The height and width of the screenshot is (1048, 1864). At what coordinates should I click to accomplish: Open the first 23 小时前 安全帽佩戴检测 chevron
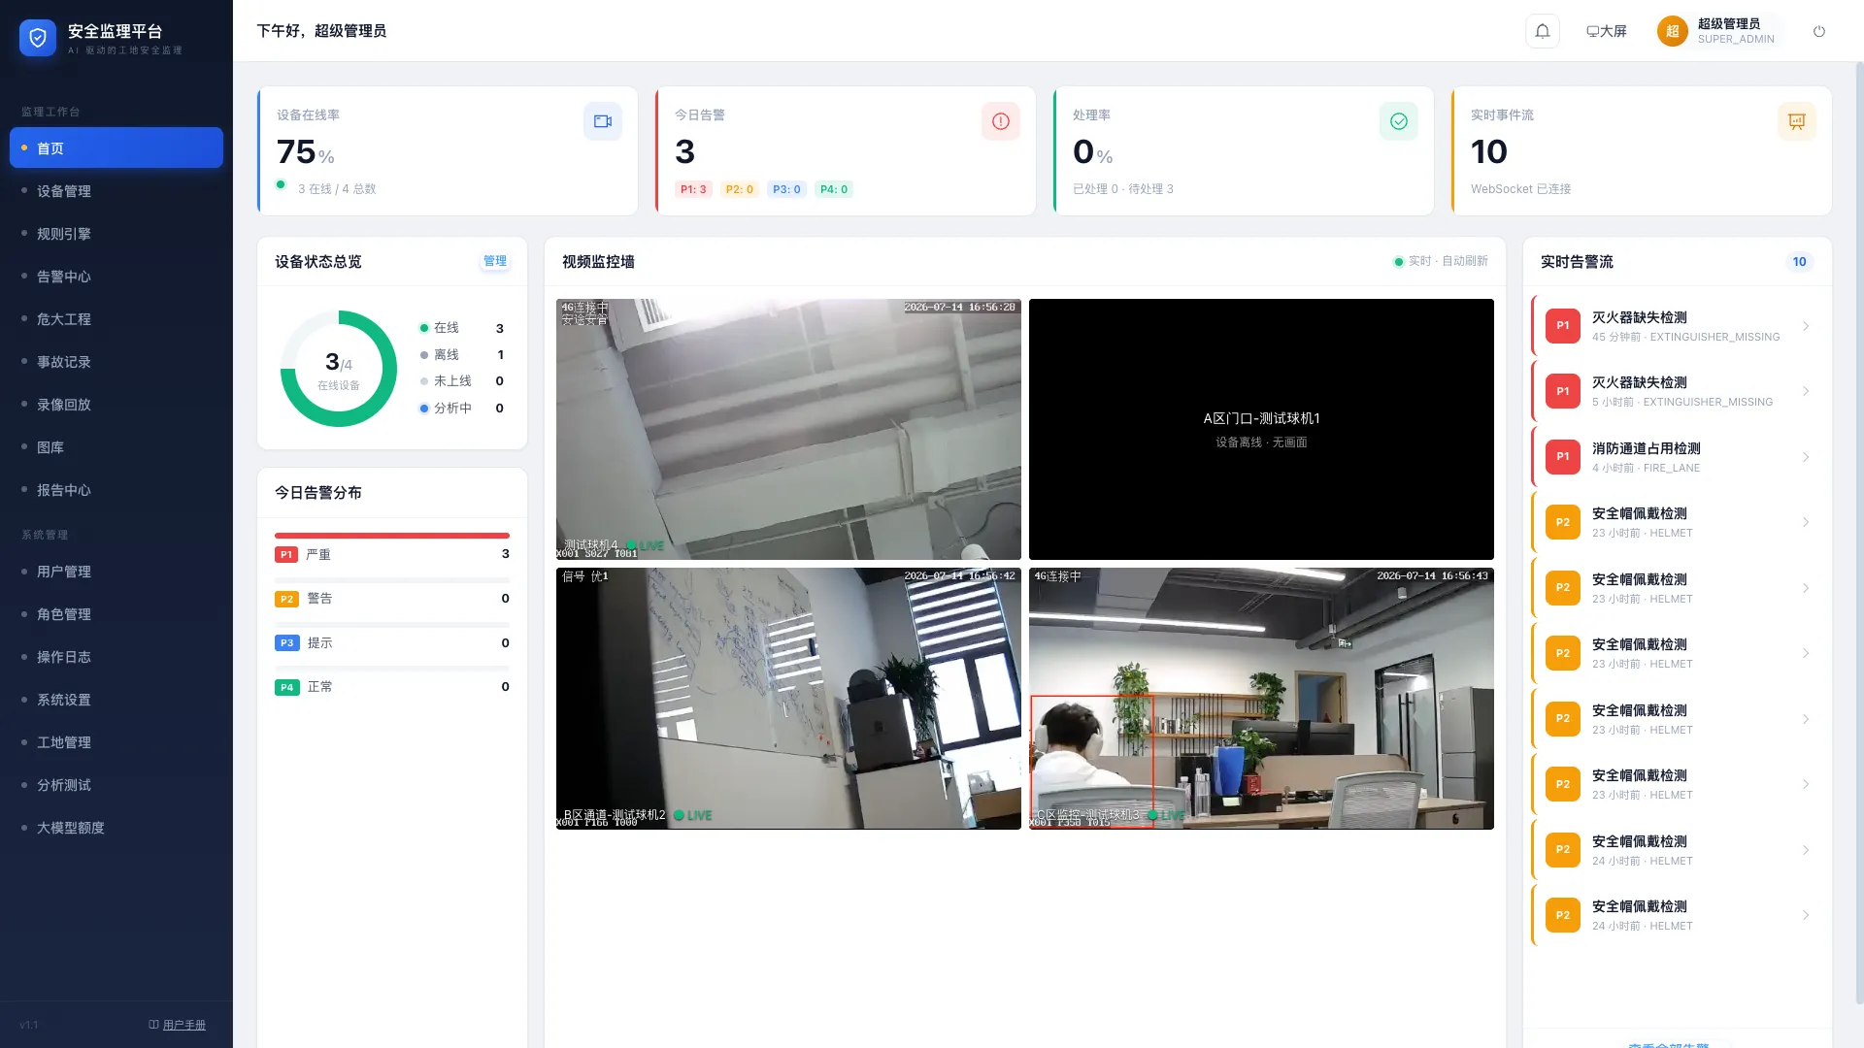(1806, 522)
